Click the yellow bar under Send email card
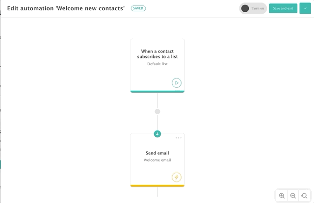 [157, 186]
